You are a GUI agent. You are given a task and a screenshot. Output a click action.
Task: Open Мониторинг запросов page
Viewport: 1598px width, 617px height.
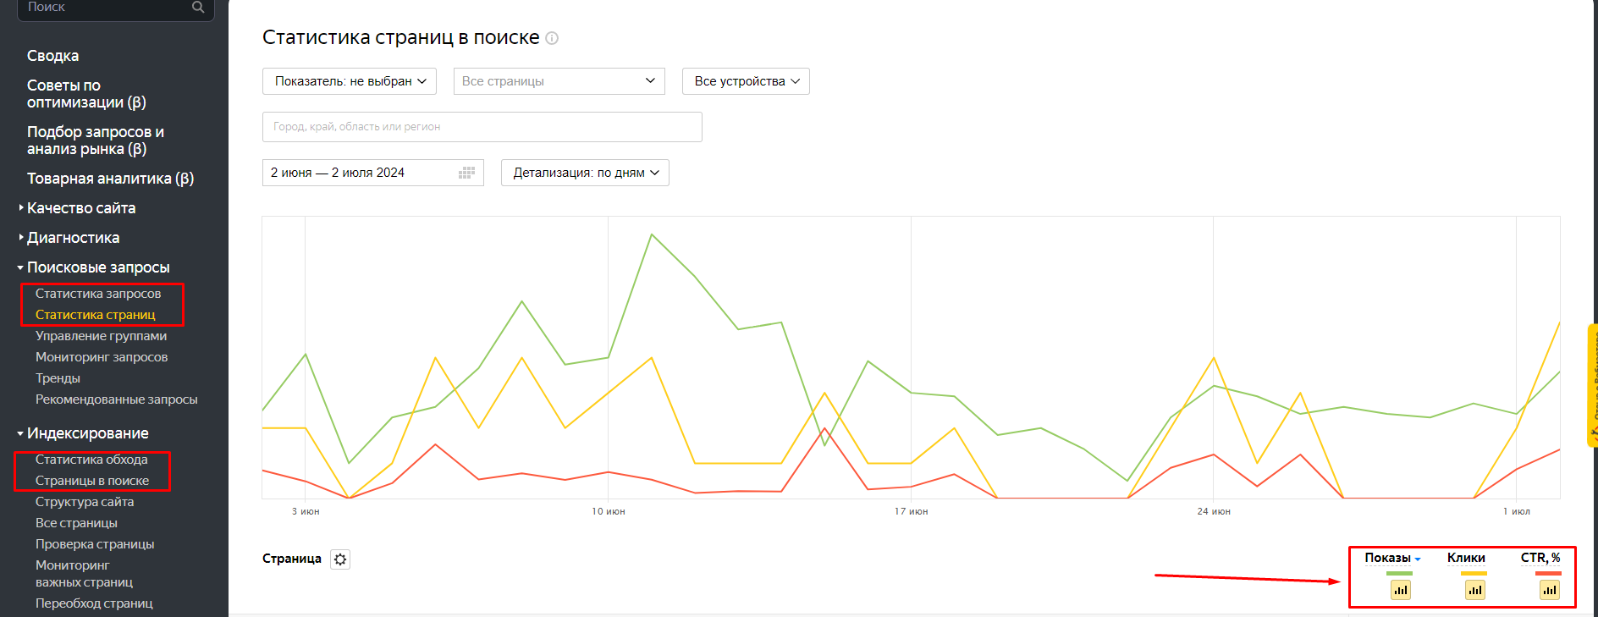102,357
